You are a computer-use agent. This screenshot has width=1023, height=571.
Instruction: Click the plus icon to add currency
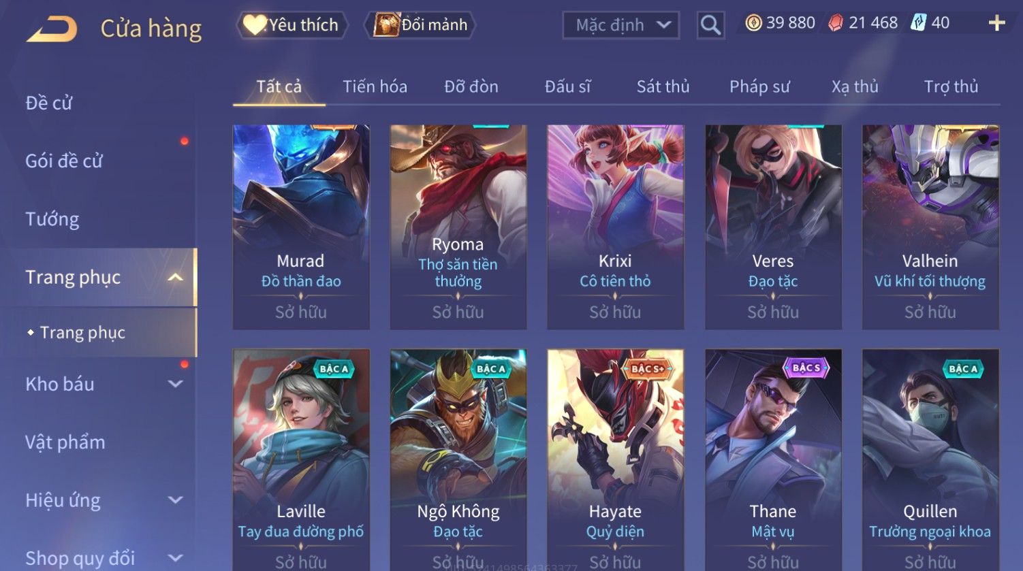pos(996,23)
